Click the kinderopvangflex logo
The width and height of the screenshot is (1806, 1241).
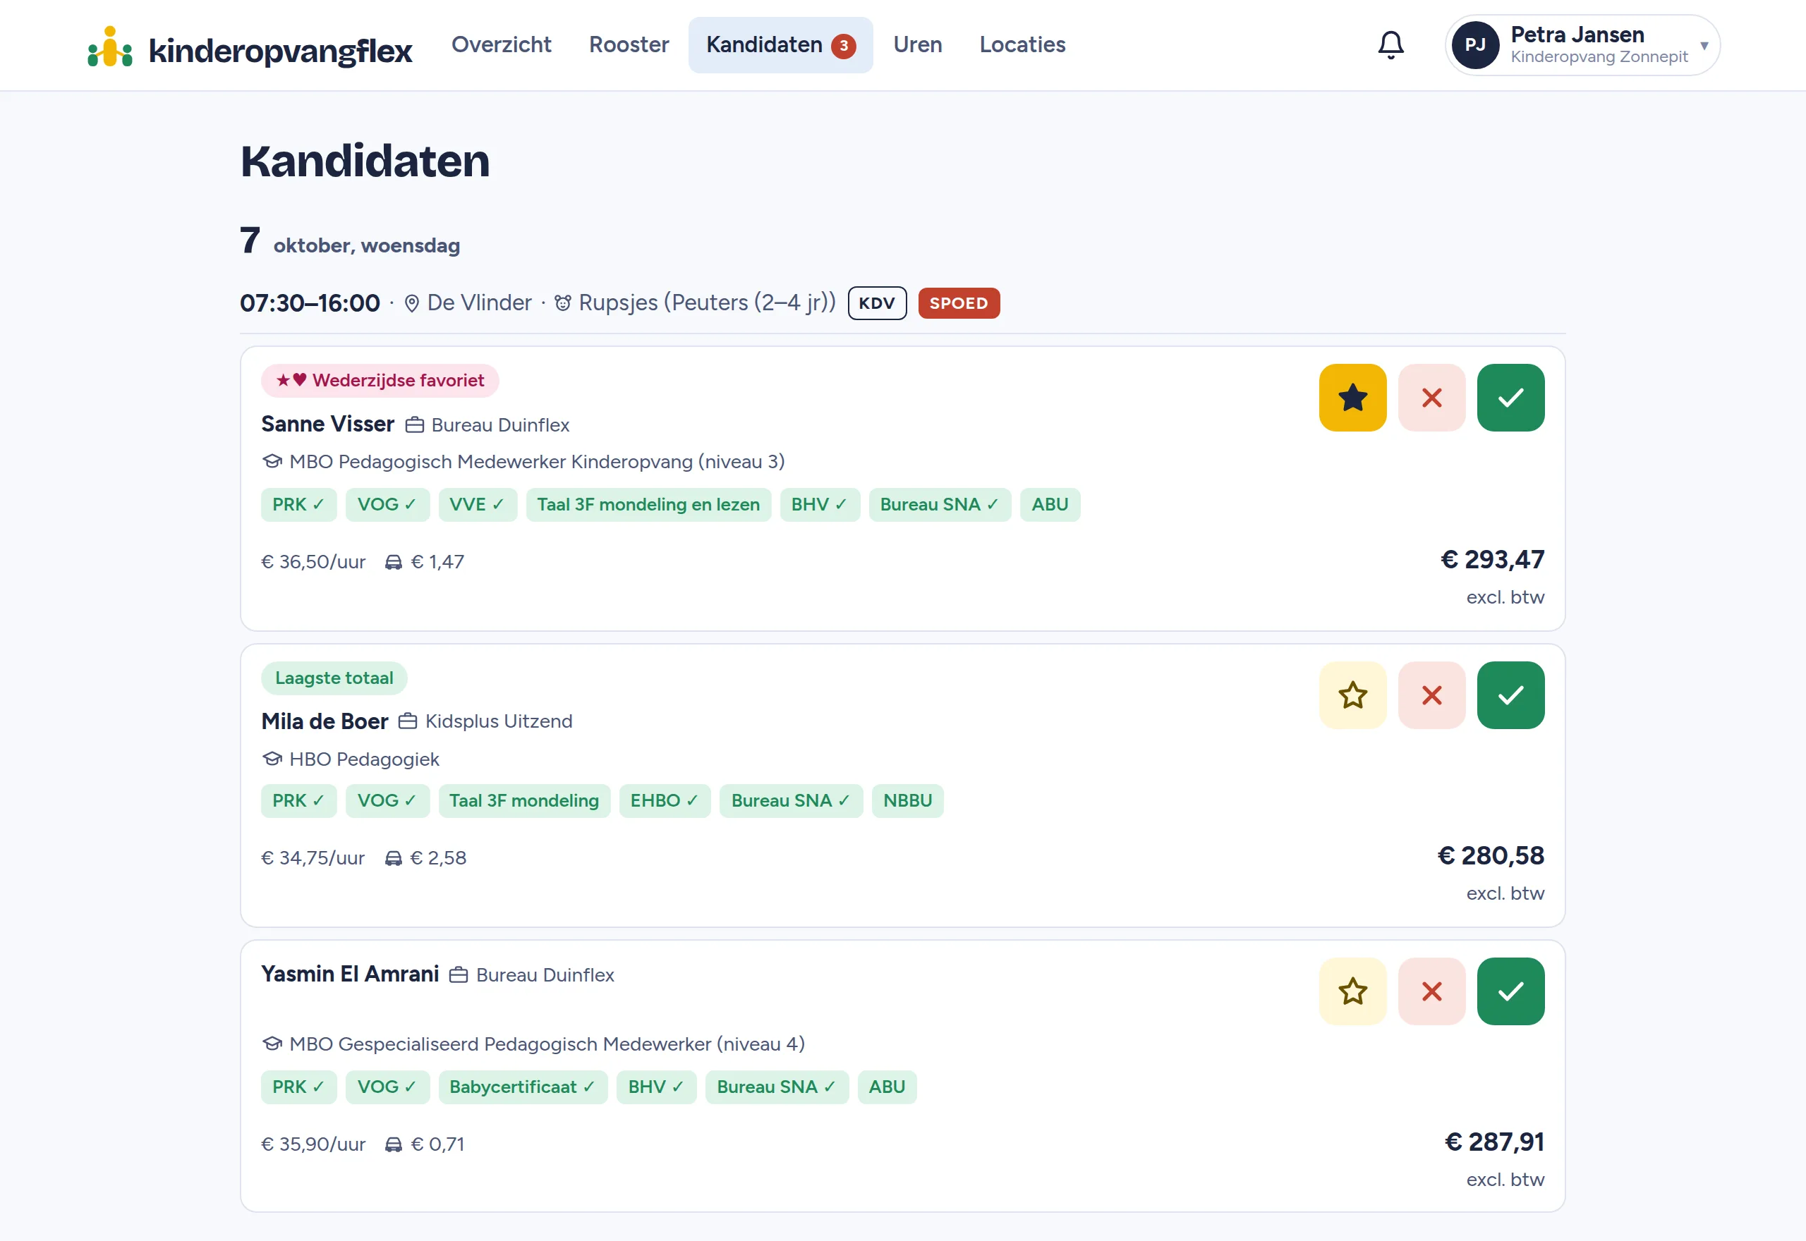[x=250, y=49]
